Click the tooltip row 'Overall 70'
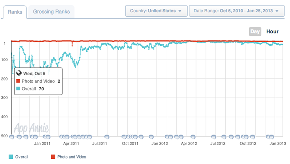The image size is (290, 164). click(x=30, y=89)
